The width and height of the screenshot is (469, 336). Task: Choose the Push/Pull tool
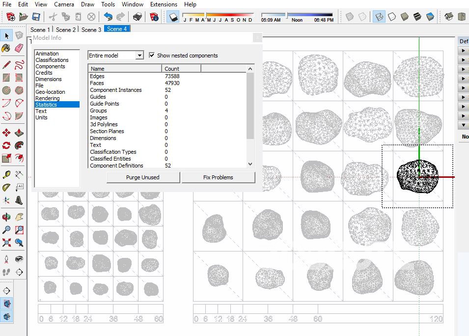(19, 133)
